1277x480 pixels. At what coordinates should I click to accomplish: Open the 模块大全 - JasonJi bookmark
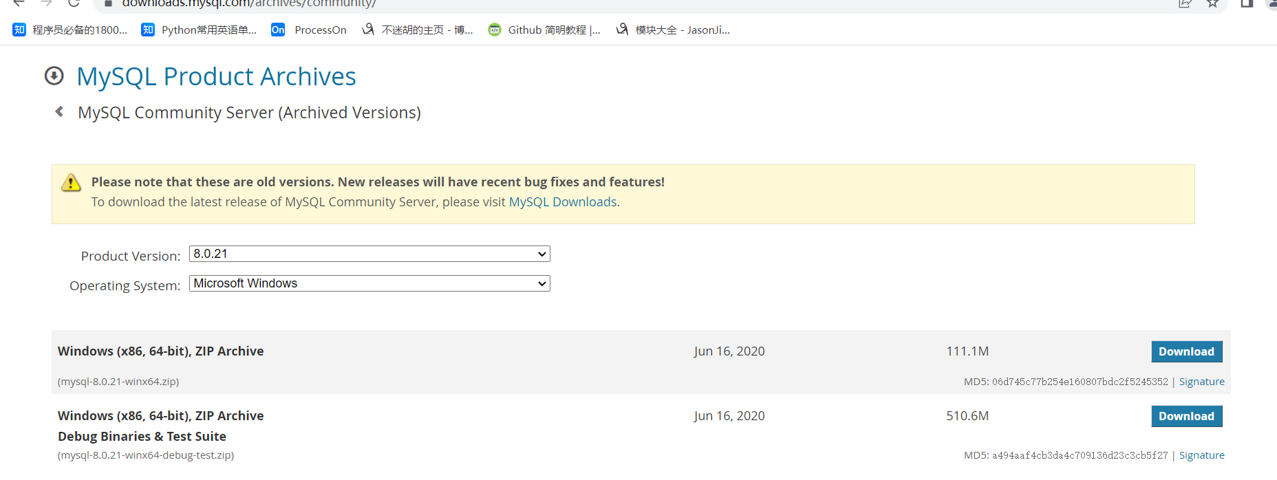coord(673,30)
